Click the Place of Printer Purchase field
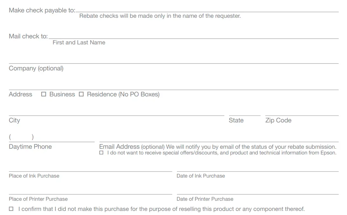 pos(90,191)
